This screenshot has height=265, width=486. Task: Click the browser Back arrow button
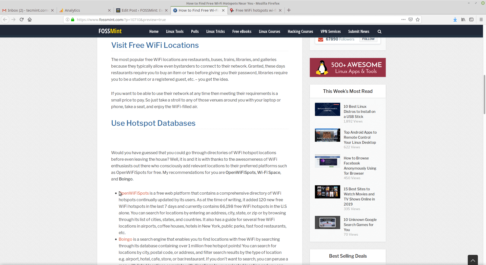click(5, 19)
